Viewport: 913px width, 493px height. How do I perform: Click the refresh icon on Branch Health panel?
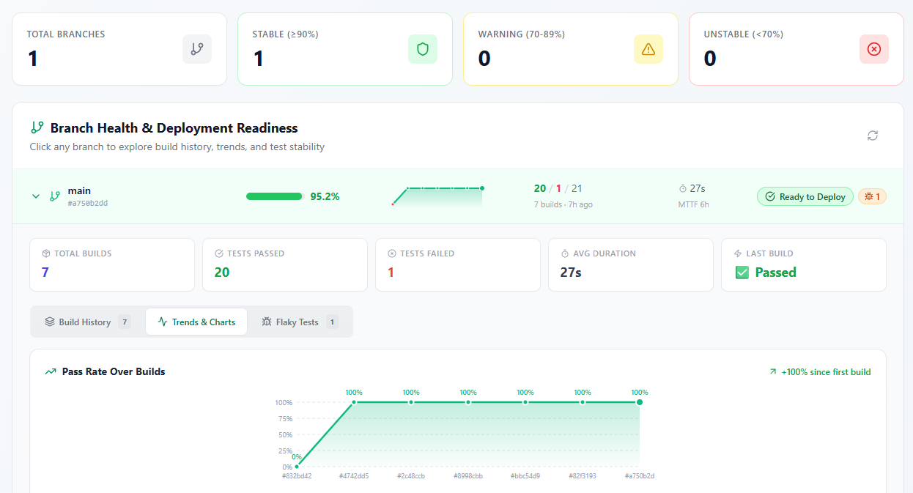point(872,136)
